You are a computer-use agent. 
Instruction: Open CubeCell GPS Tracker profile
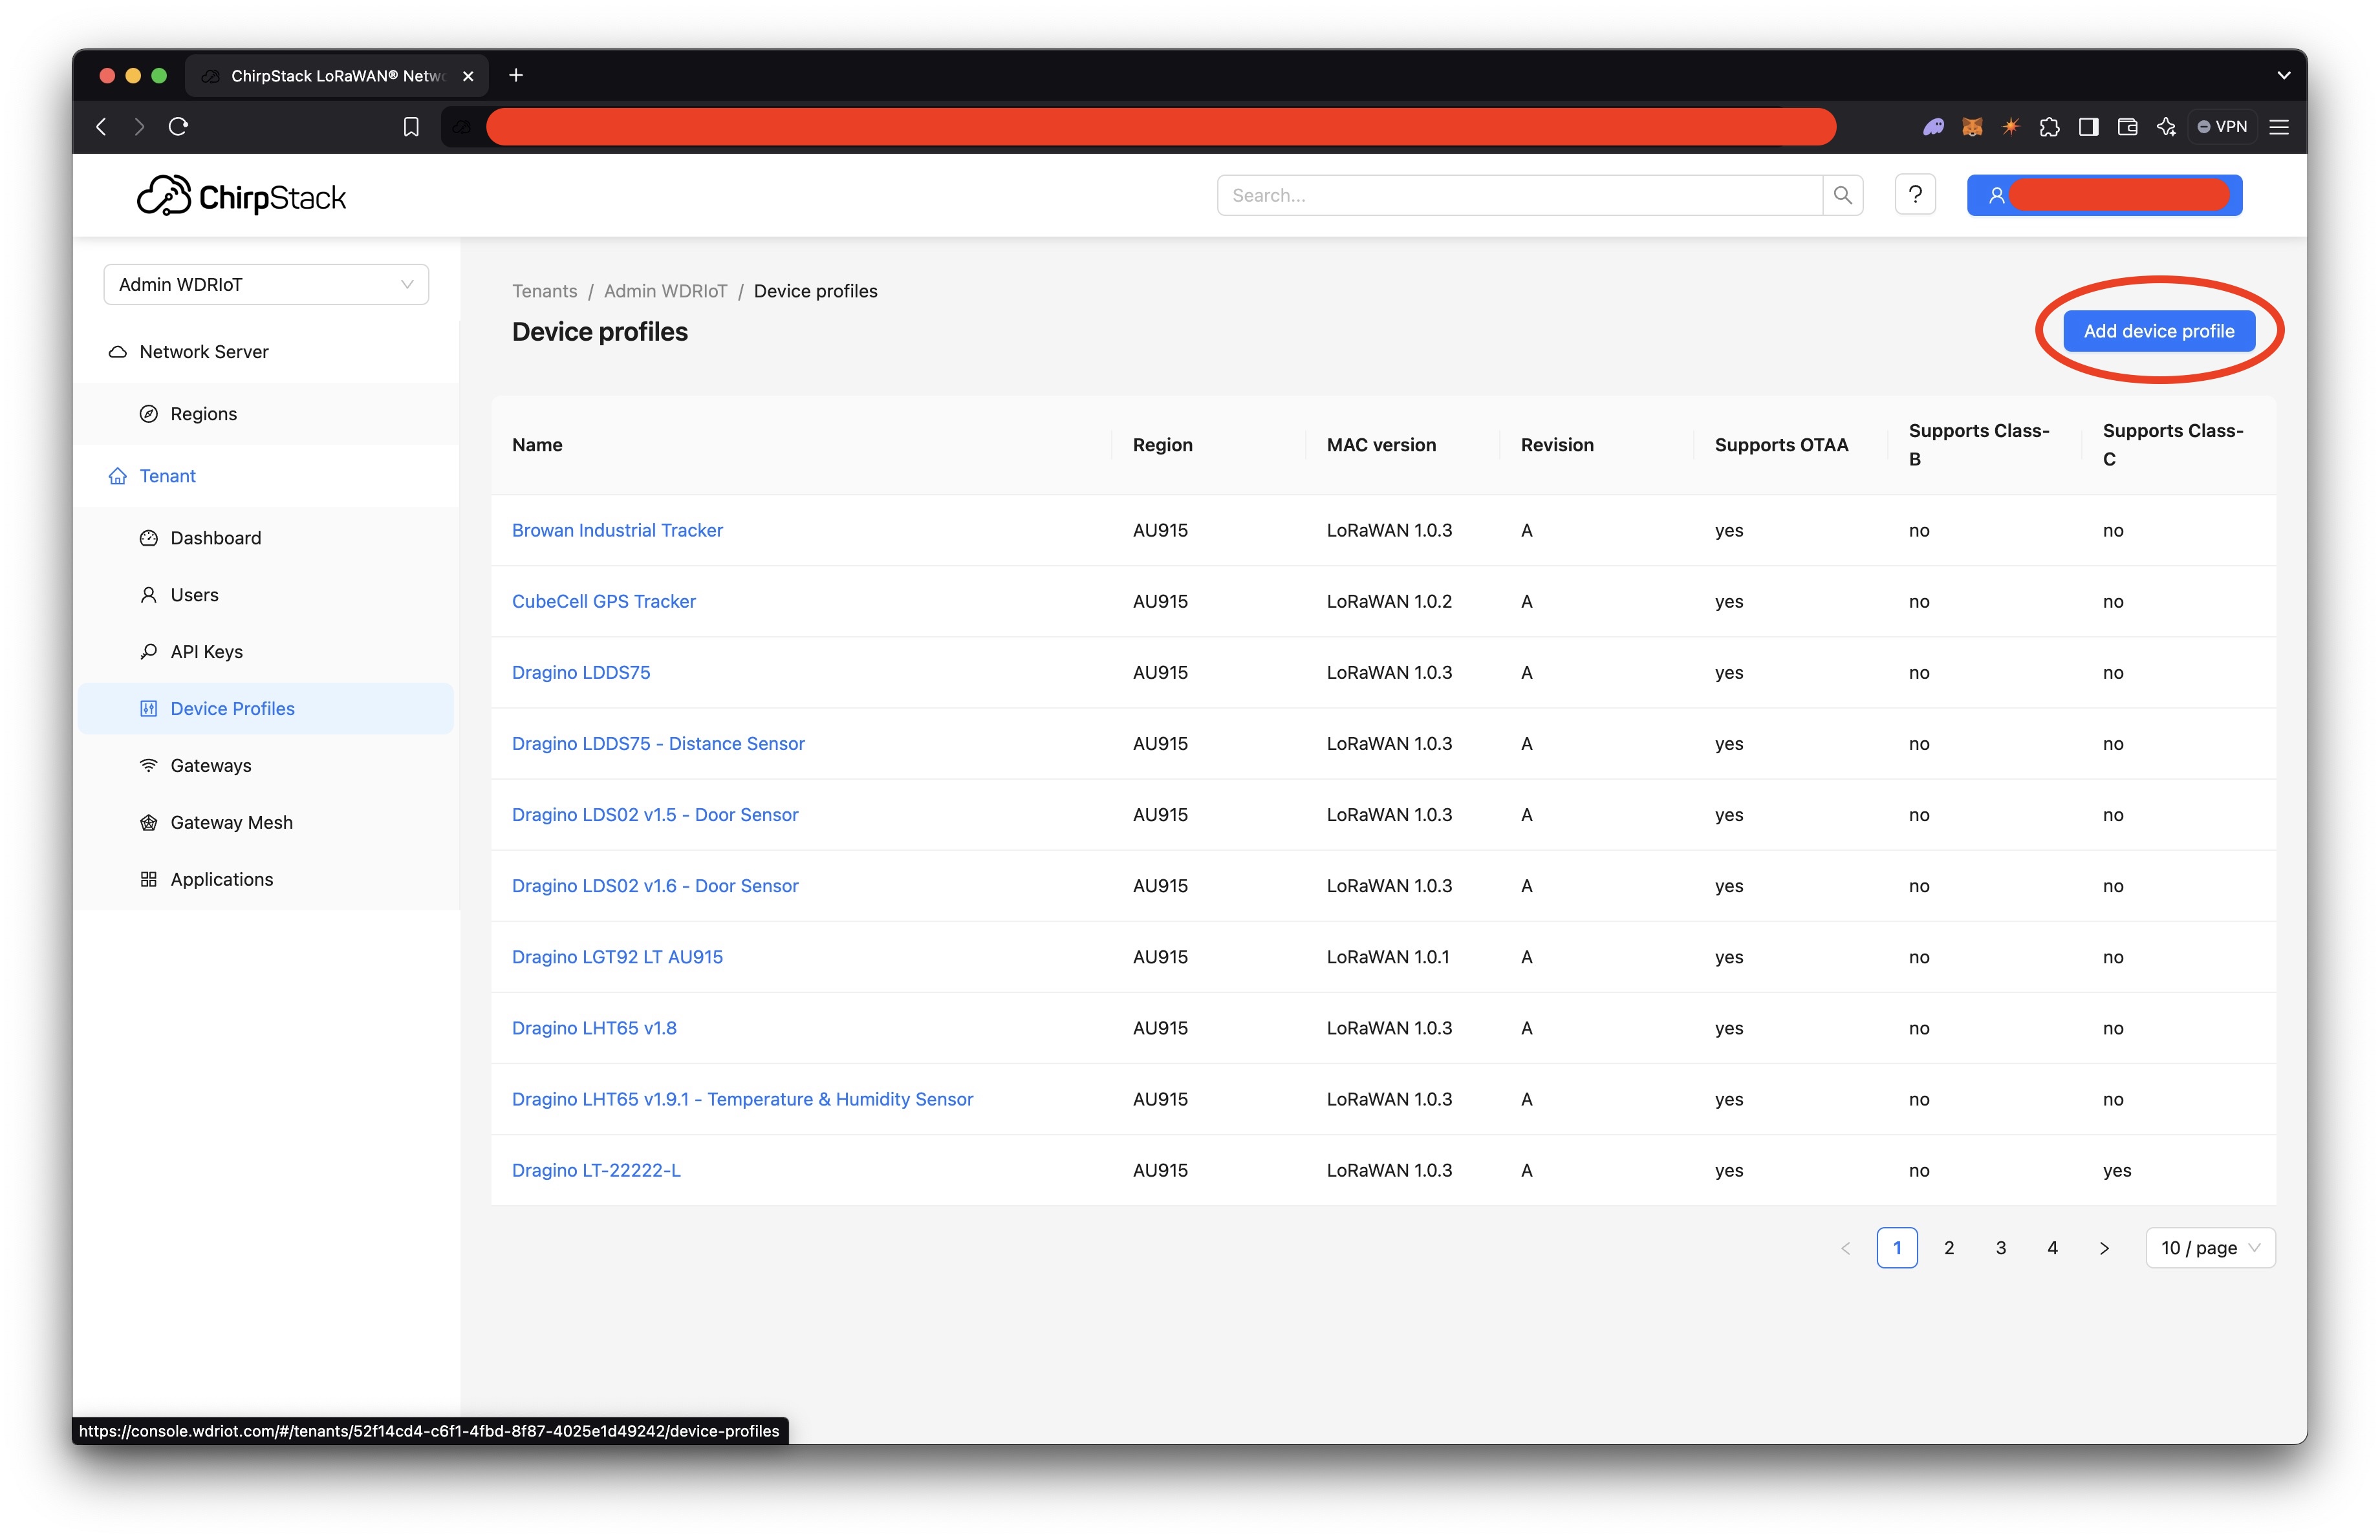click(603, 601)
